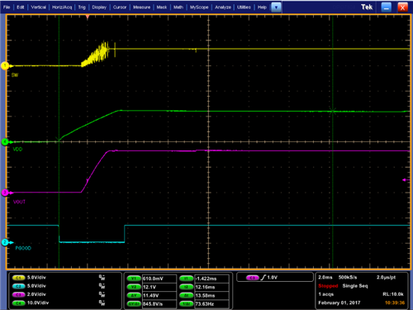
Task: Click the ΔV cursor badge
Action: [x=134, y=295]
